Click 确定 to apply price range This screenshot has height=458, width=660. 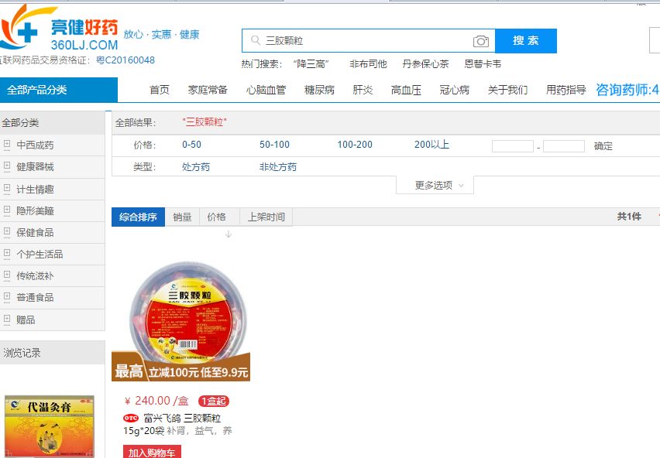(x=603, y=146)
